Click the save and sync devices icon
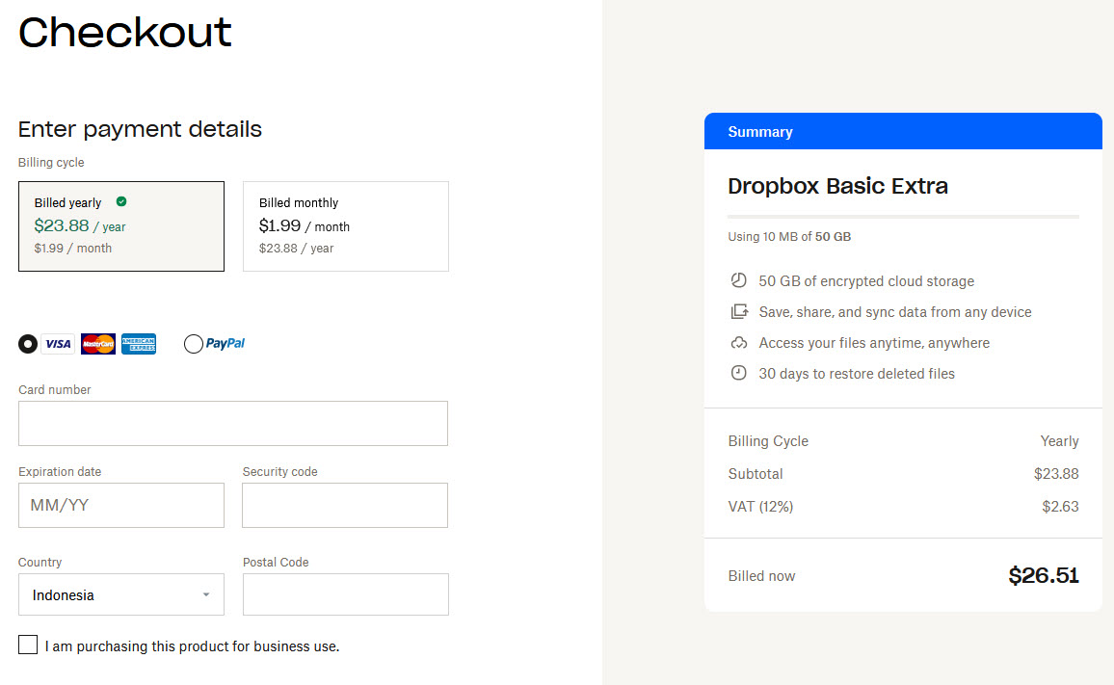The width and height of the screenshot is (1114, 685). [x=738, y=311]
